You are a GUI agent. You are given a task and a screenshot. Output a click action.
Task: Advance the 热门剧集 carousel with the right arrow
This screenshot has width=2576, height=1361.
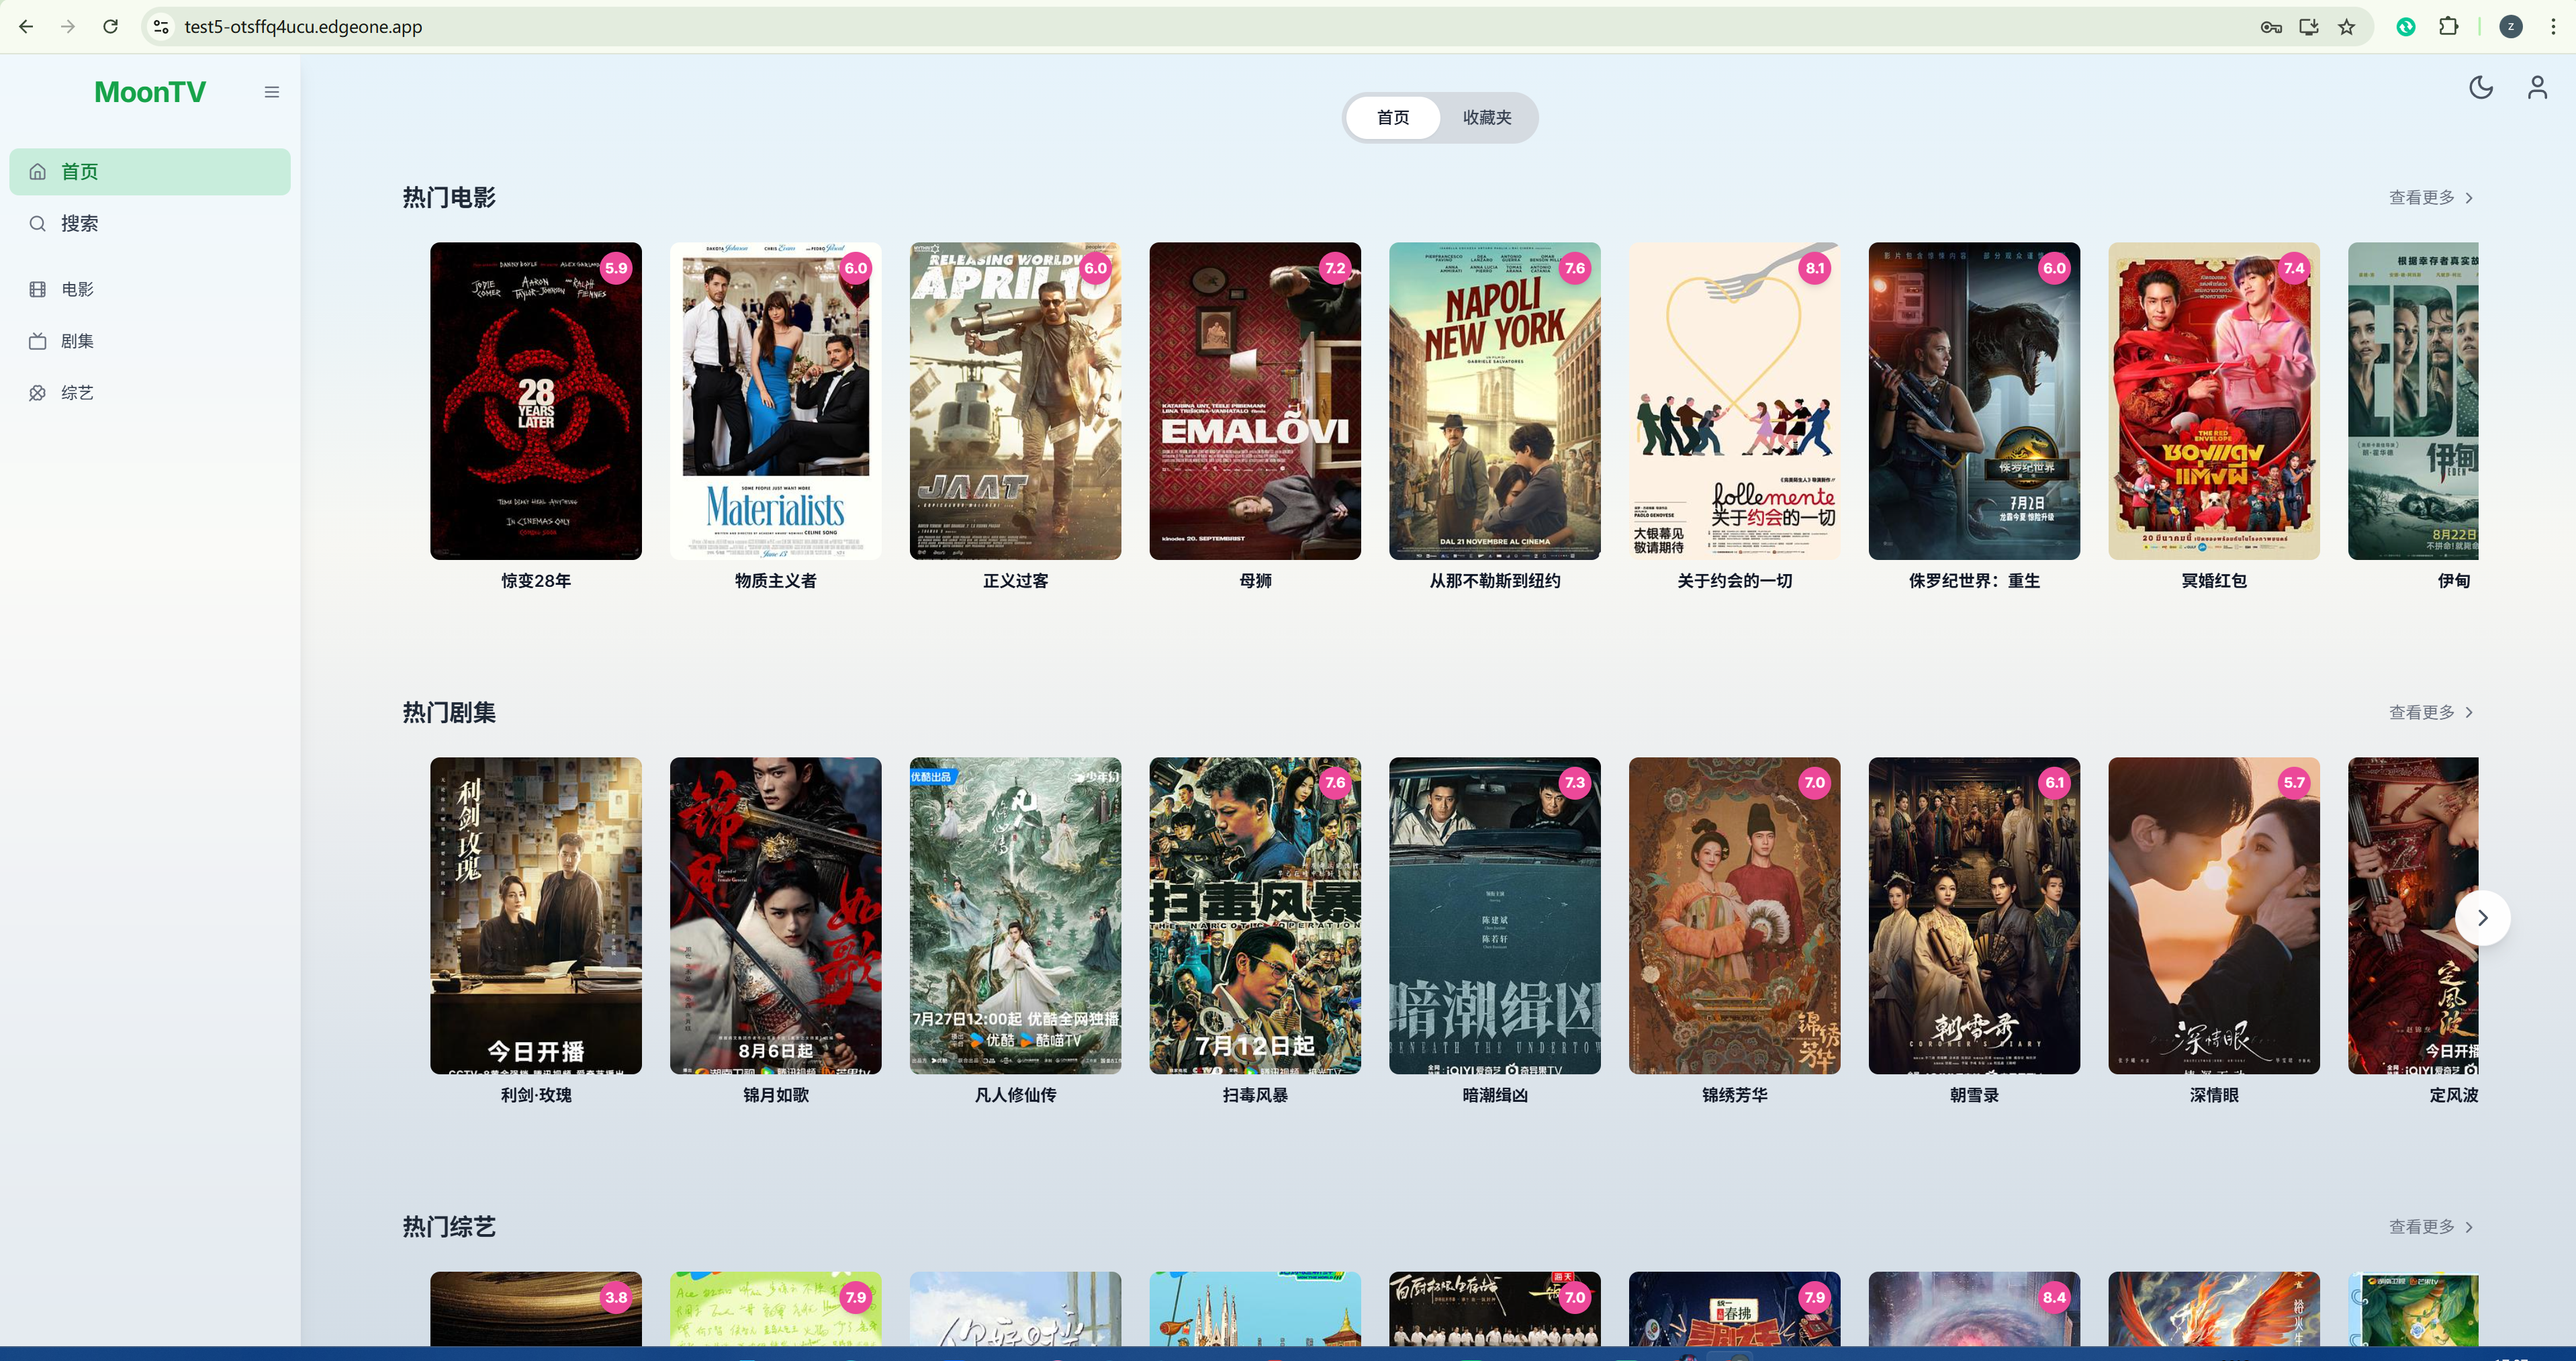(x=2482, y=918)
